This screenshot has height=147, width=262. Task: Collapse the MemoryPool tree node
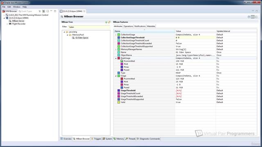coord(67,35)
